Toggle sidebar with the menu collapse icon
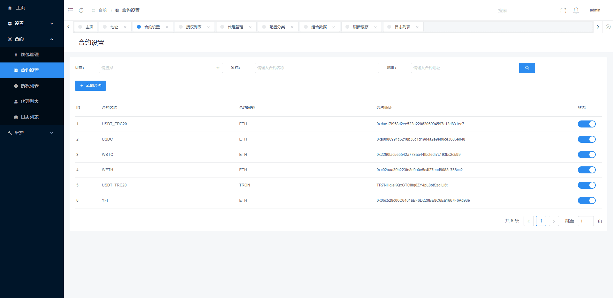The width and height of the screenshot is (613, 298). tap(71, 10)
